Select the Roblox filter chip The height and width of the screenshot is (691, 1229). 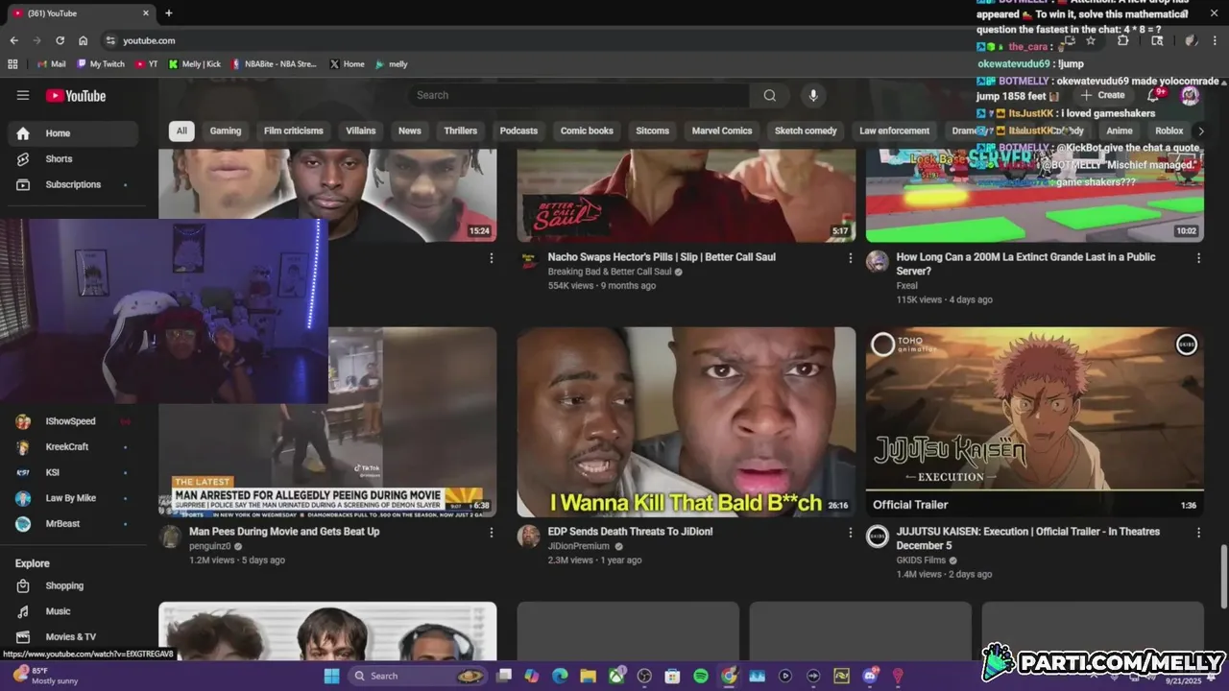point(1169,131)
